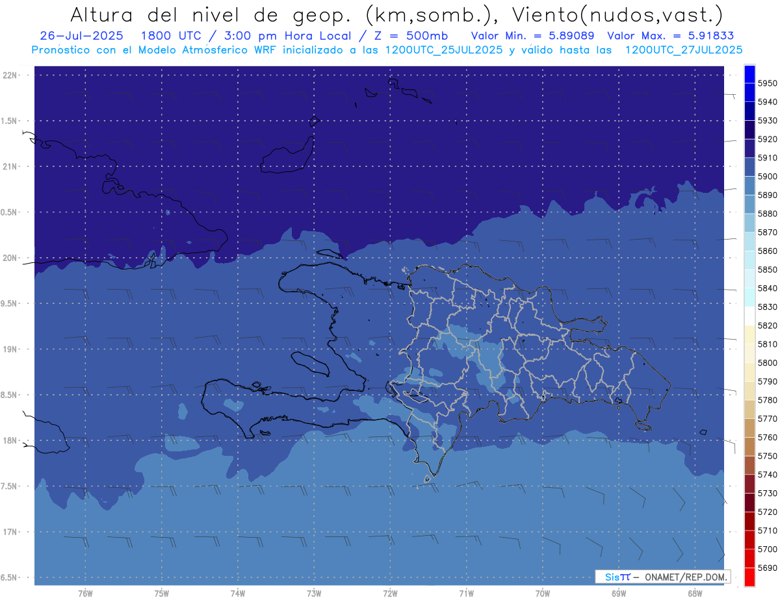The image size is (780, 602).
Task: Click the 5880 value on the color scale
Action: (768, 214)
